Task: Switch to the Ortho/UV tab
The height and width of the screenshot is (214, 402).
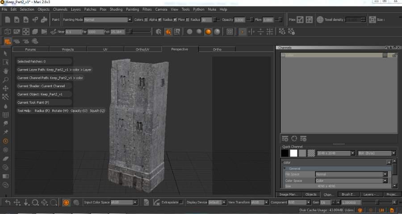Action: click(142, 49)
